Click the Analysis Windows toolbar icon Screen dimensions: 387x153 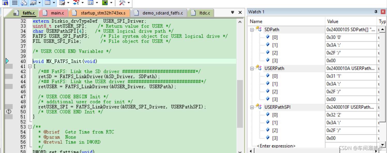click(x=76, y=3)
